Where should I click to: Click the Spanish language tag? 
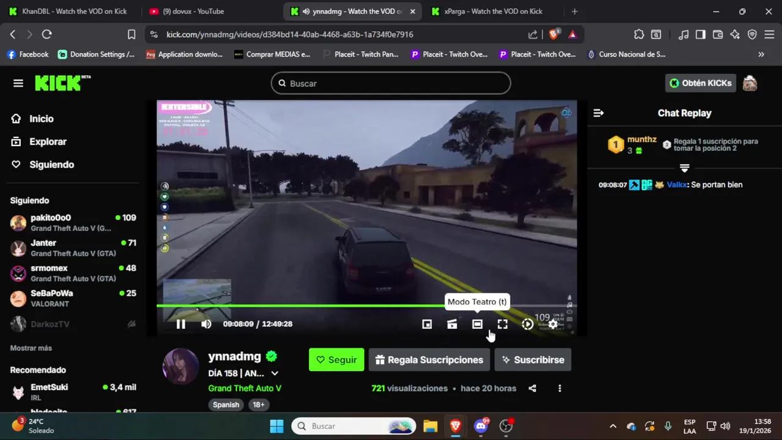tap(226, 405)
